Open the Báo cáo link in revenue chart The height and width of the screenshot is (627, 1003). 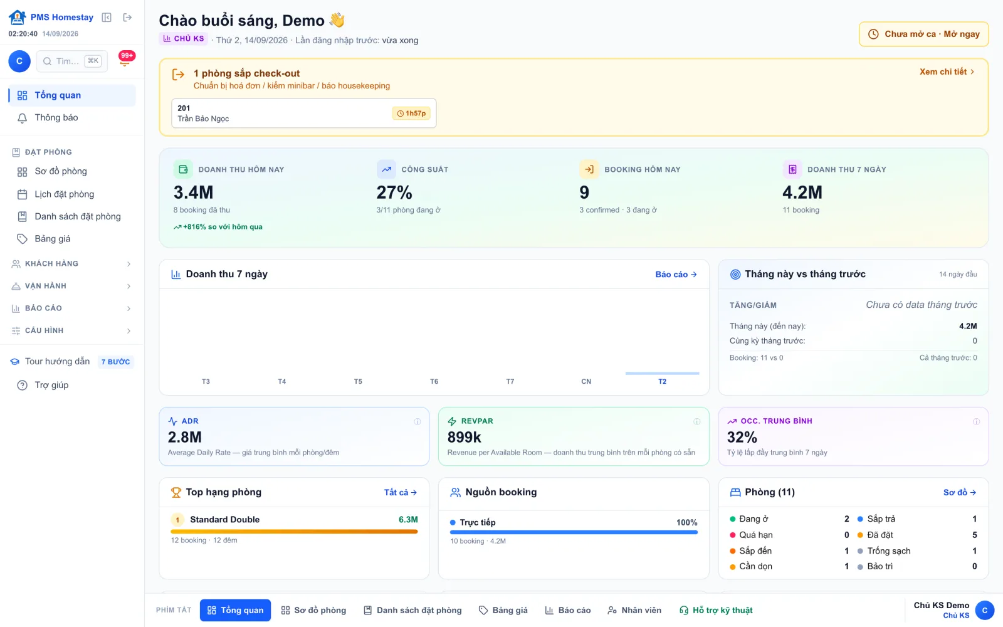[676, 275]
